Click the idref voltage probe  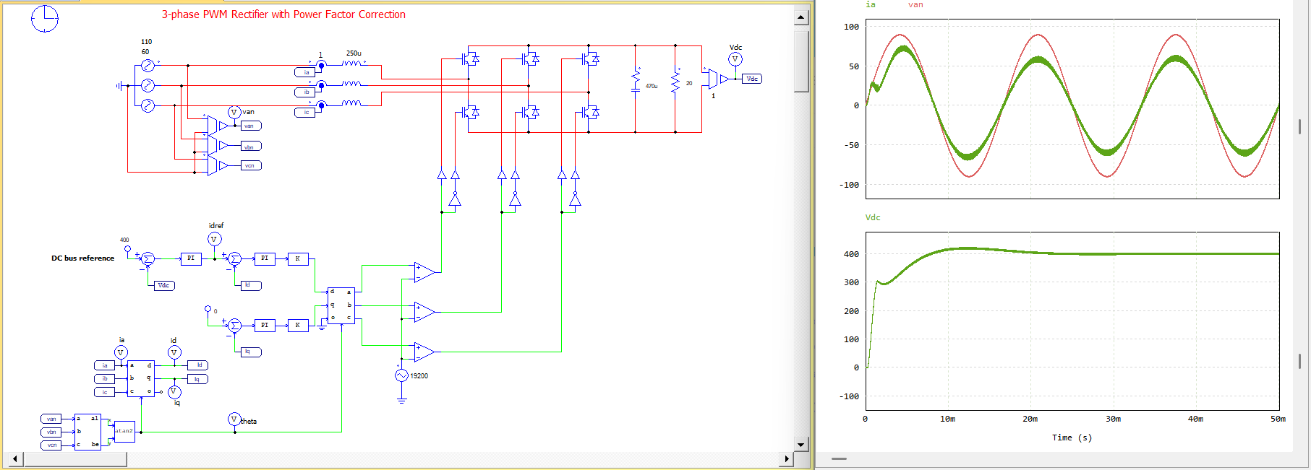tap(214, 239)
